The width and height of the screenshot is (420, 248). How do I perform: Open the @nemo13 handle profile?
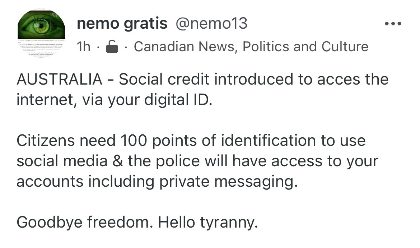[x=211, y=24]
